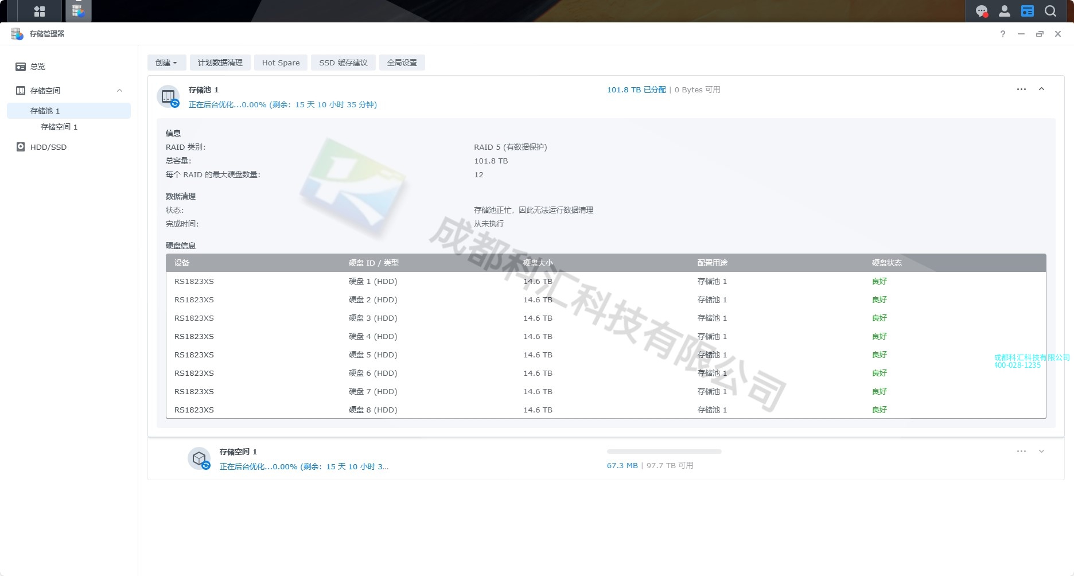Open HDD/SSD in the sidebar
Viewport: 1074px width, 576px height.
(x=48, y=147)
